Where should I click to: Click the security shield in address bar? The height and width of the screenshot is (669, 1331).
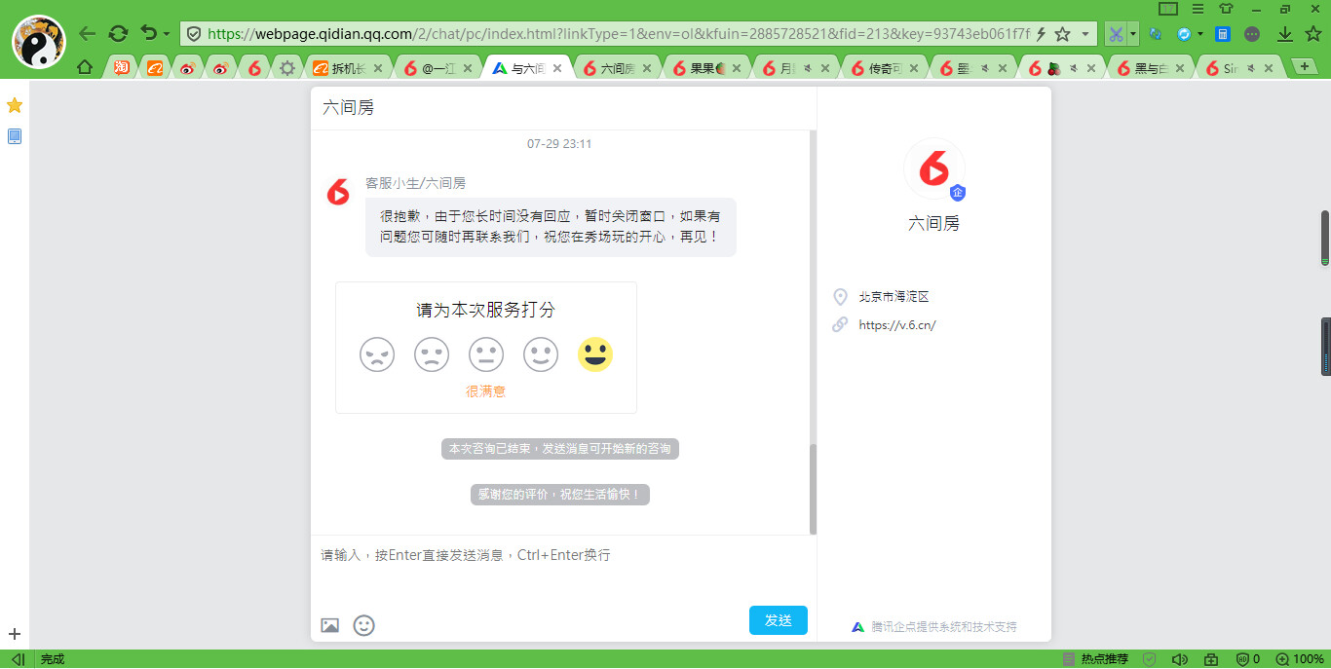pyautogui.click(x=194, y=34)
